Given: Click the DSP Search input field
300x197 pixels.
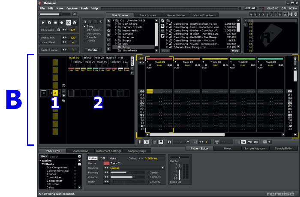Looking at the screenshot, I should pos(63,156).
